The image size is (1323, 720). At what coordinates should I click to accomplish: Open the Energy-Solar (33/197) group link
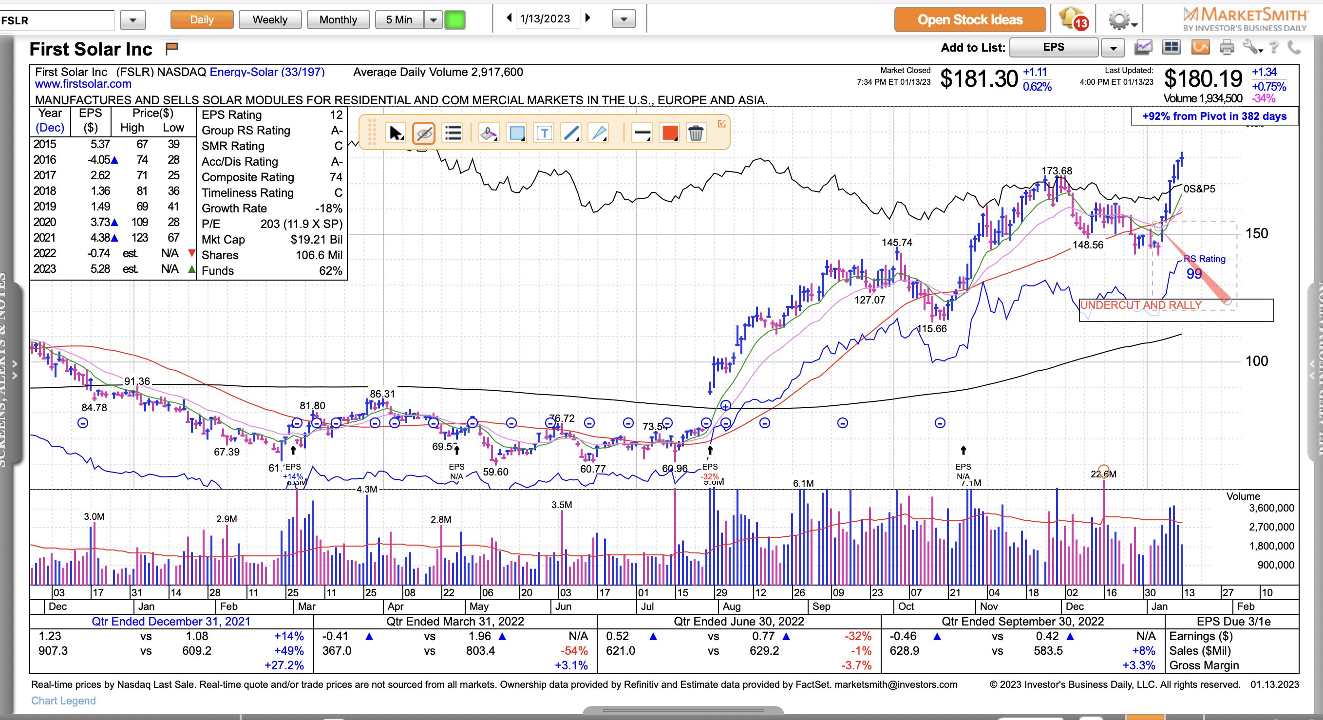pyautogui.click(x=267, y=72)
